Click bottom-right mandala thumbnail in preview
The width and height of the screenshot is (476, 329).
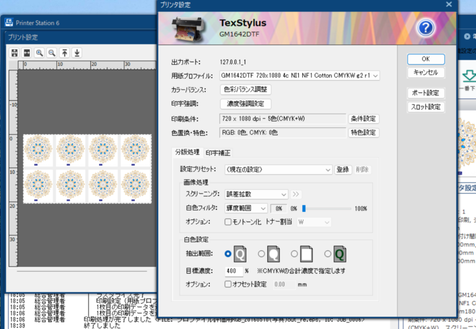click(x=136, y=186)
